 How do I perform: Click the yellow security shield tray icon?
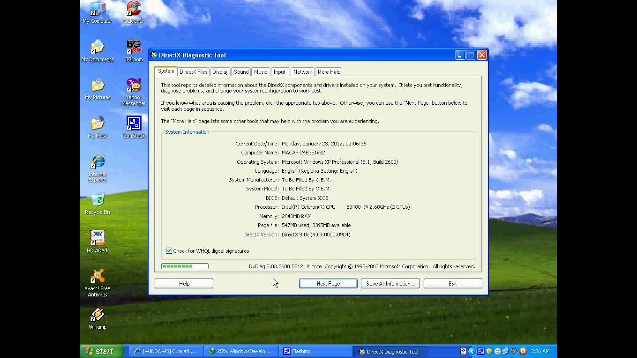coord(489,351)
